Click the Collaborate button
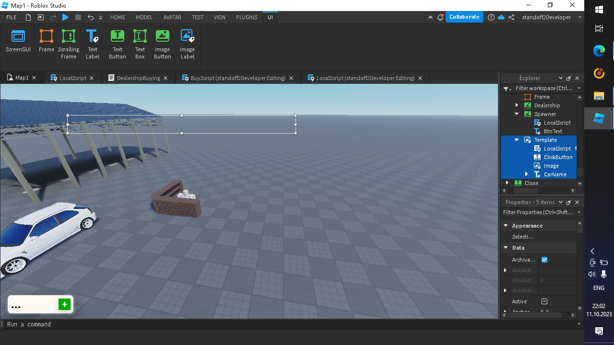Image resolution: width=614 pixels, height=345 pixels. click(464, 17)
